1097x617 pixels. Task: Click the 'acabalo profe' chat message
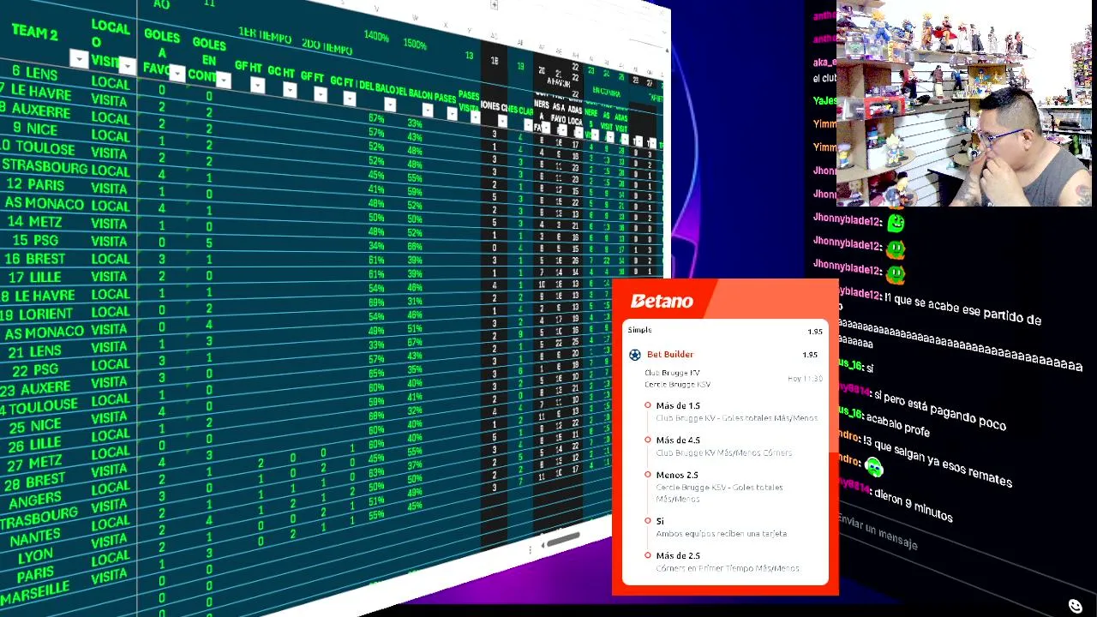coord(897,423)
